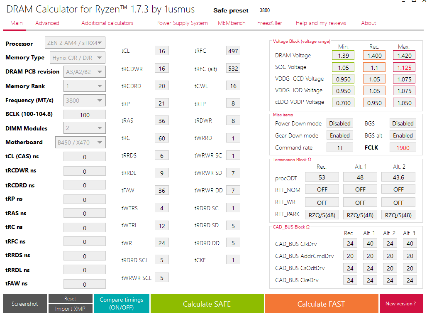The width and height of the screenshot is (427, 317).
Task: Select the tRFC (alt) value 532
Action: (x=233, y=68)
